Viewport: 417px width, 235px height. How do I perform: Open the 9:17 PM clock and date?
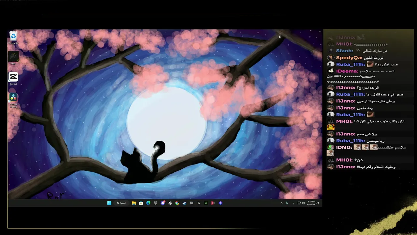pyautogui.click(x=311, y=203)
